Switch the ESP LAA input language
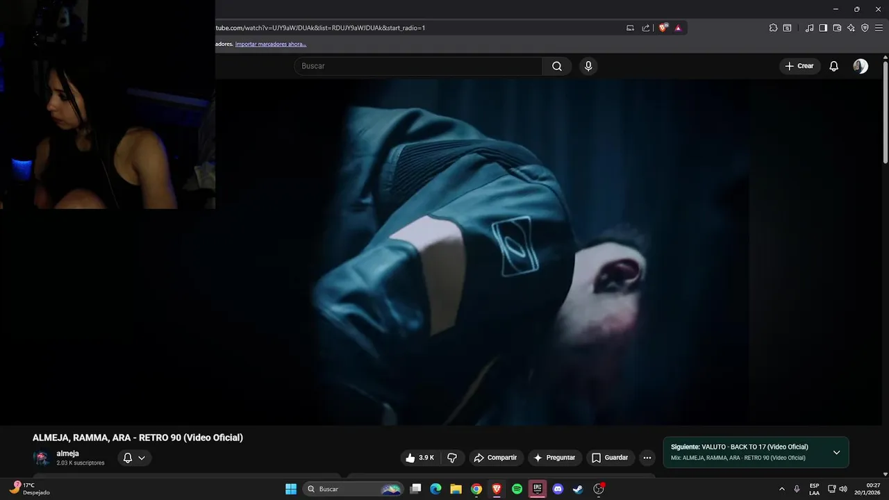The image size is (889, 500). click(815, 489)
